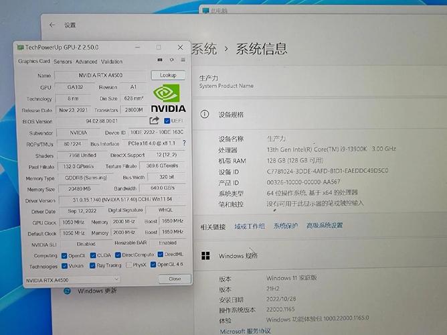Viewport: 447px width, 335px height.
Task: Click the install date 2022/10/28
Action: click(281, 299)
